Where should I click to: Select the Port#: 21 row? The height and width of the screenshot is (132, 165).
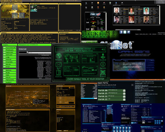pos(112,96)
